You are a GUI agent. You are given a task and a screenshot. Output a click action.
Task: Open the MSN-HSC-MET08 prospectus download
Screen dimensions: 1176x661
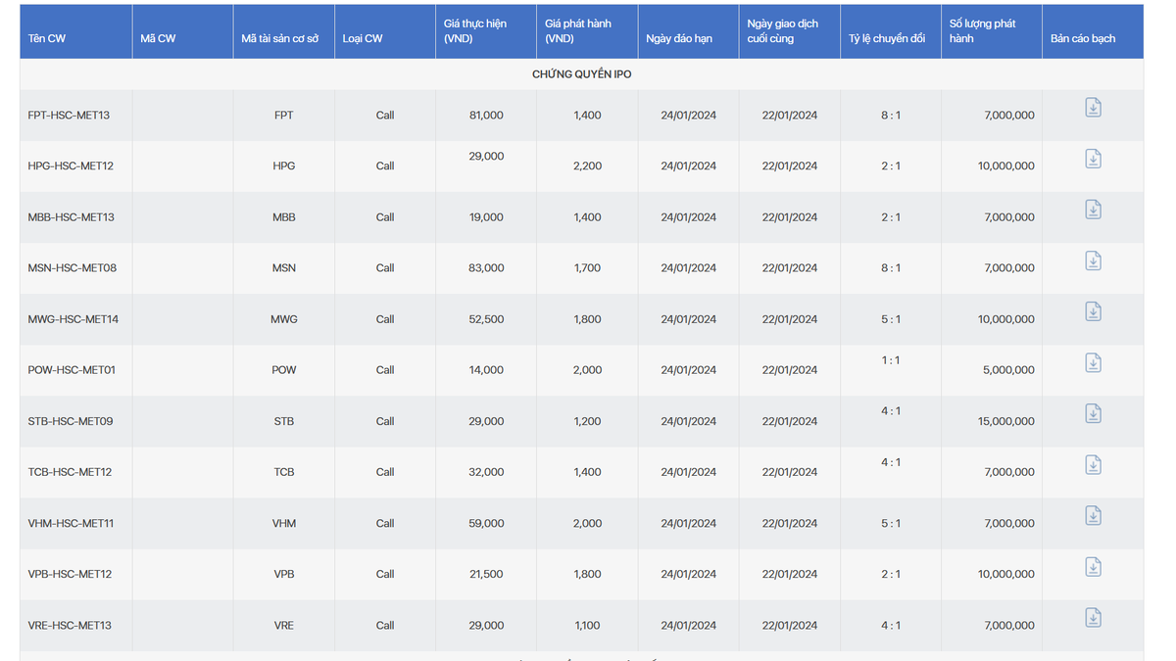point(1093,260)
